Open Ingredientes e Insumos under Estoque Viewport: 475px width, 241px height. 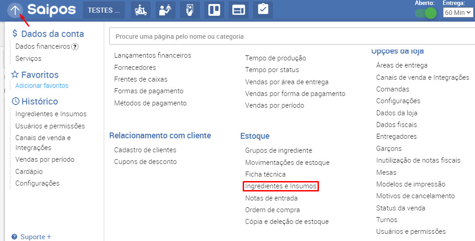(281, 186)
